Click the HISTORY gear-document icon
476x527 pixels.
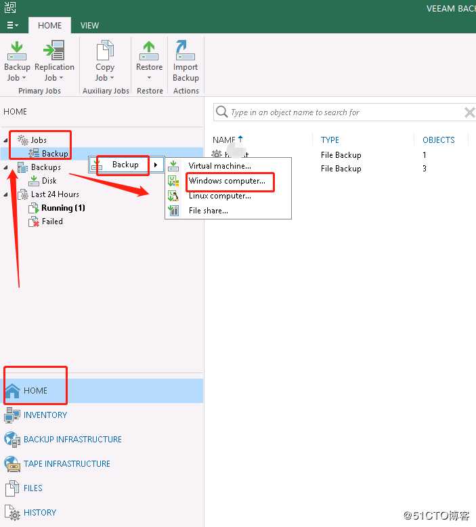pyautogui.click(x=12, y=513)
